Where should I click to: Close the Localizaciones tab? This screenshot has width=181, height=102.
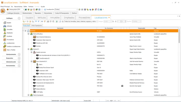tap(109, 18)
